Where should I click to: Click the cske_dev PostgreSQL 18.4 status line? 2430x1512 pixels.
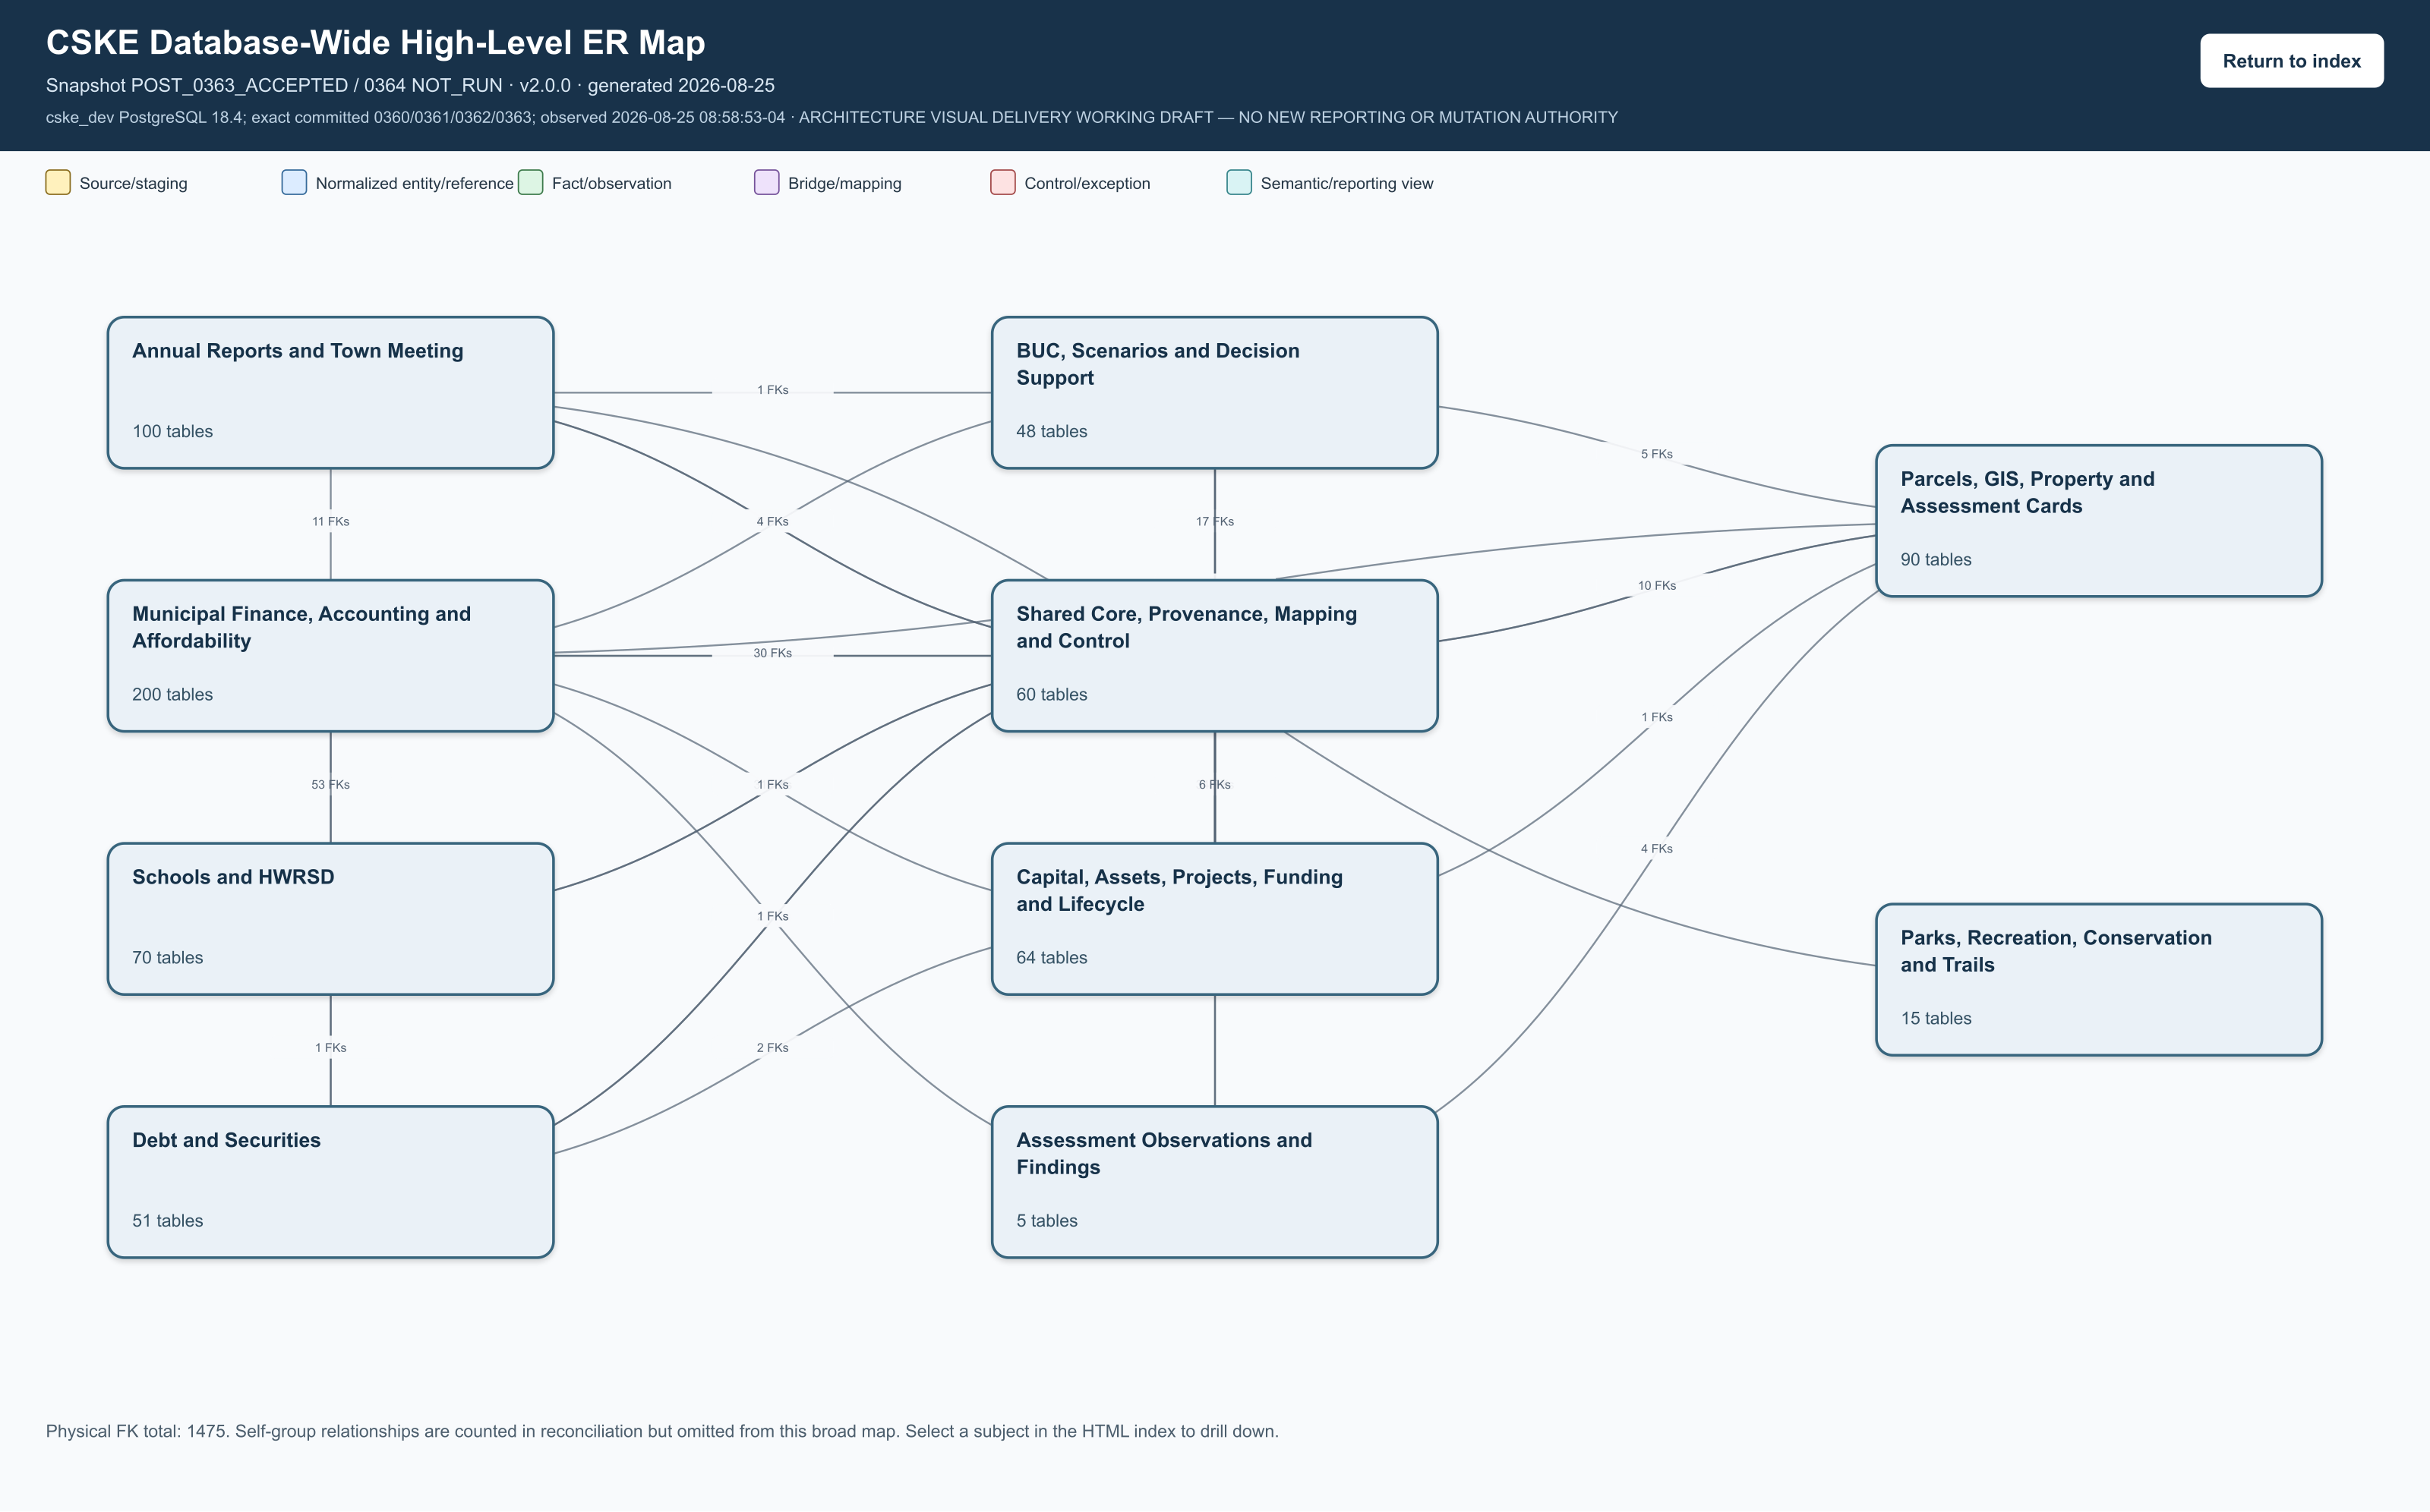click(832, 118)
